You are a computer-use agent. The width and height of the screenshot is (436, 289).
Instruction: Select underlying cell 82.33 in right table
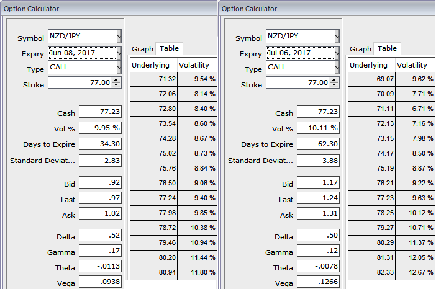[371, 273]
